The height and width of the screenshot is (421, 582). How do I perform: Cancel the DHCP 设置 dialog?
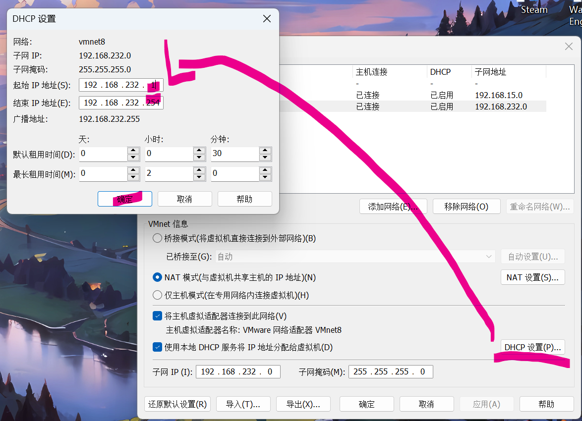tap(184, 199)
